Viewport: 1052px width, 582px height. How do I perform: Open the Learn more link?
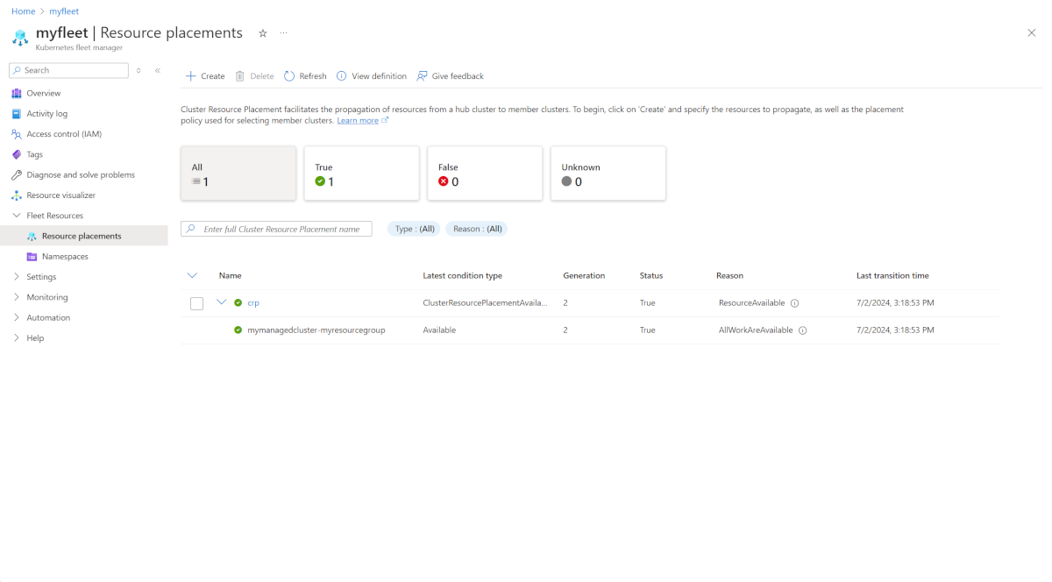point(357,120)
